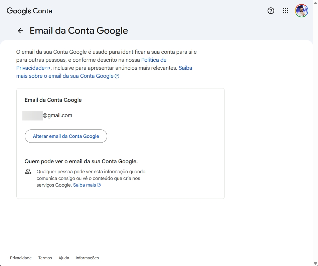318x266 pixels.
Task: Open the help question mark icon
Action: point(271,11)
